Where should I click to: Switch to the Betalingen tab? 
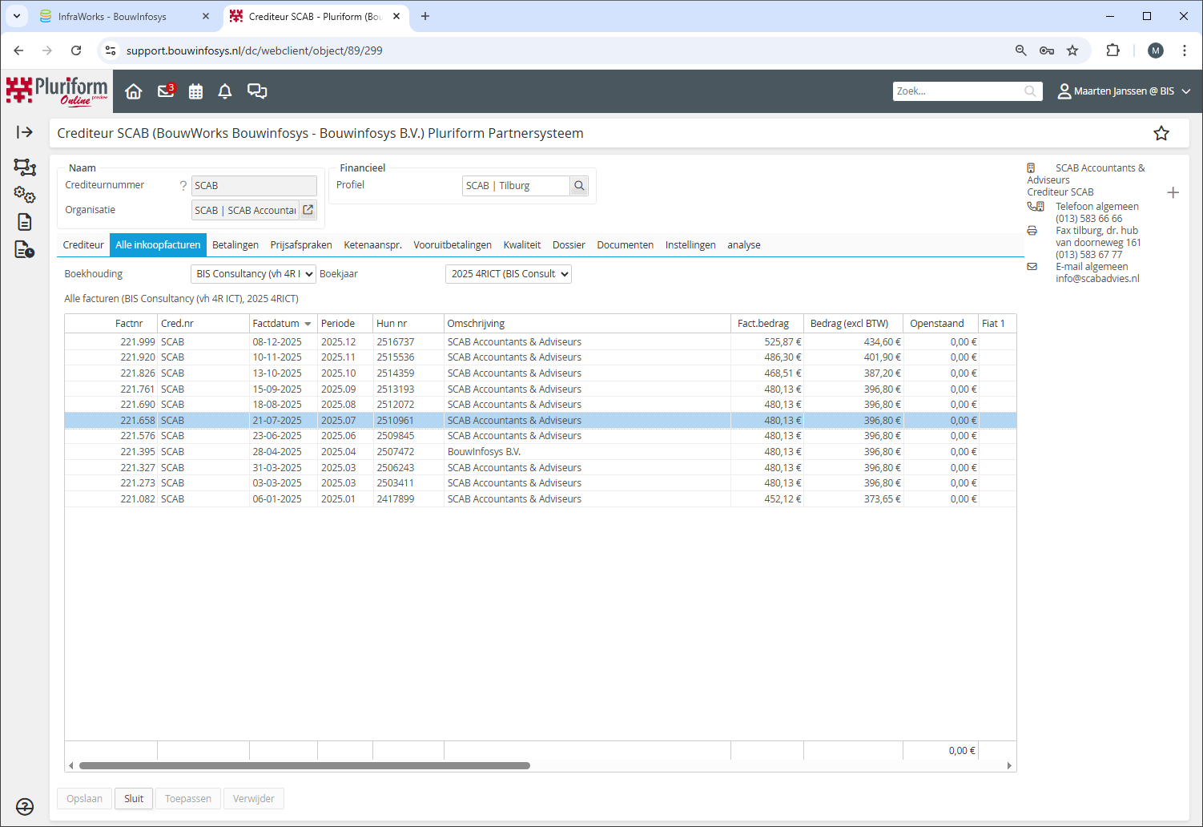[x=235, y=245]
